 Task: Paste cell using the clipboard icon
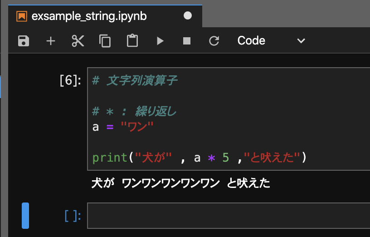132,41
